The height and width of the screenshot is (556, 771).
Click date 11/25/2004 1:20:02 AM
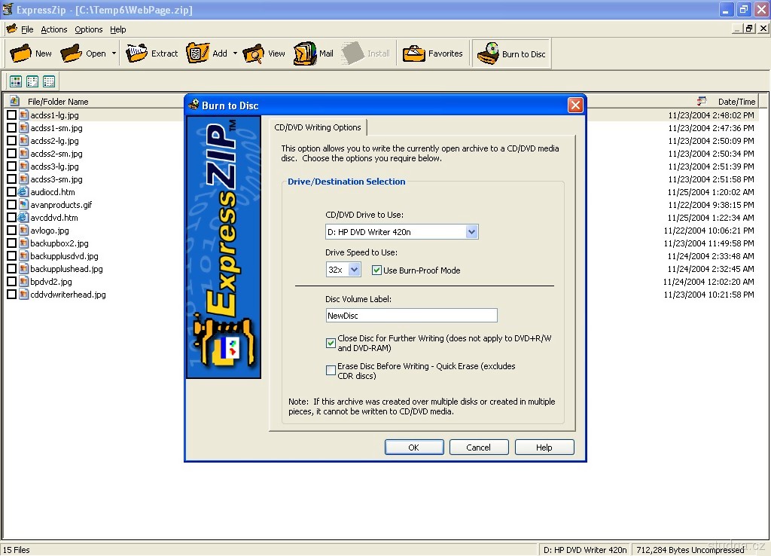[x=711, y=192]
